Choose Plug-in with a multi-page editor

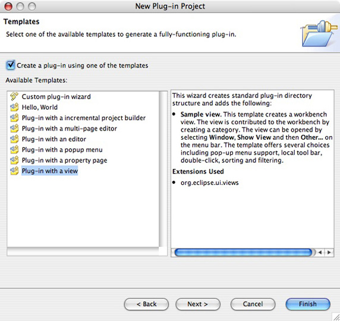(x=69, y=128)
